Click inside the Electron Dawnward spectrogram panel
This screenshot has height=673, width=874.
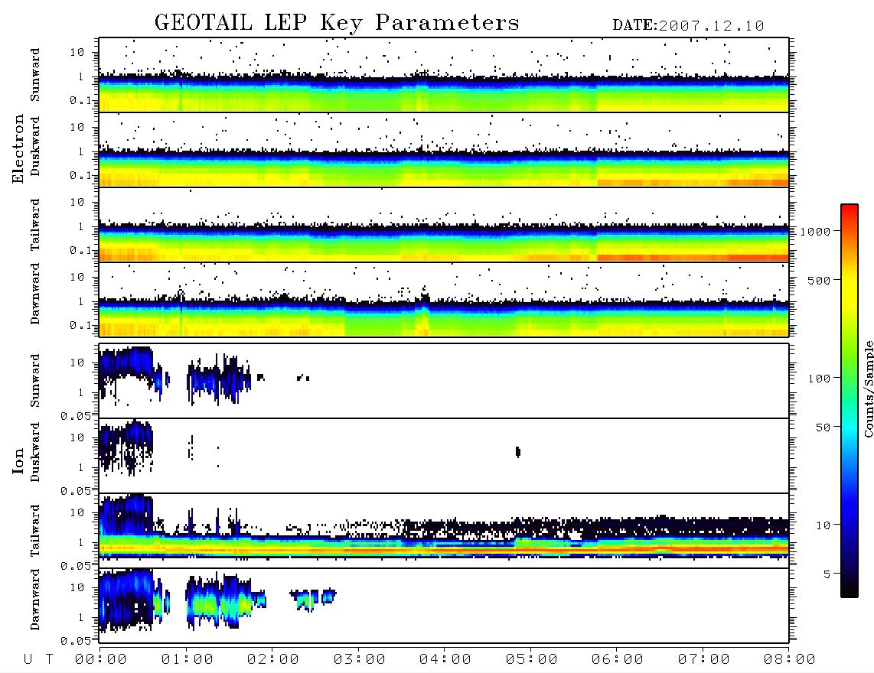pyautogui.click(x=444, y=299)
